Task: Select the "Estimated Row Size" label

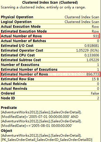Action: click(x=18, y=79)
